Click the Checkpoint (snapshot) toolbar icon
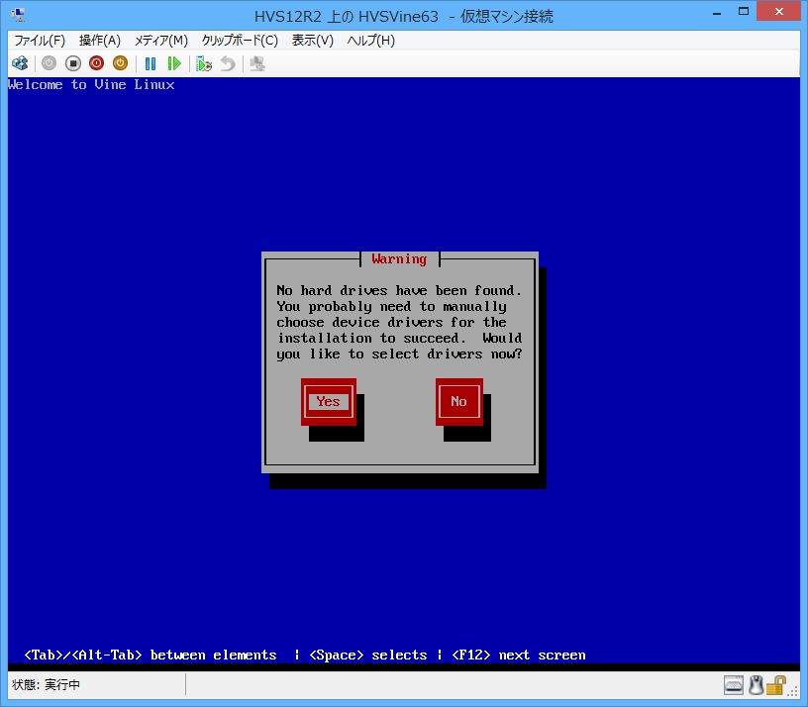 [204, 64]
